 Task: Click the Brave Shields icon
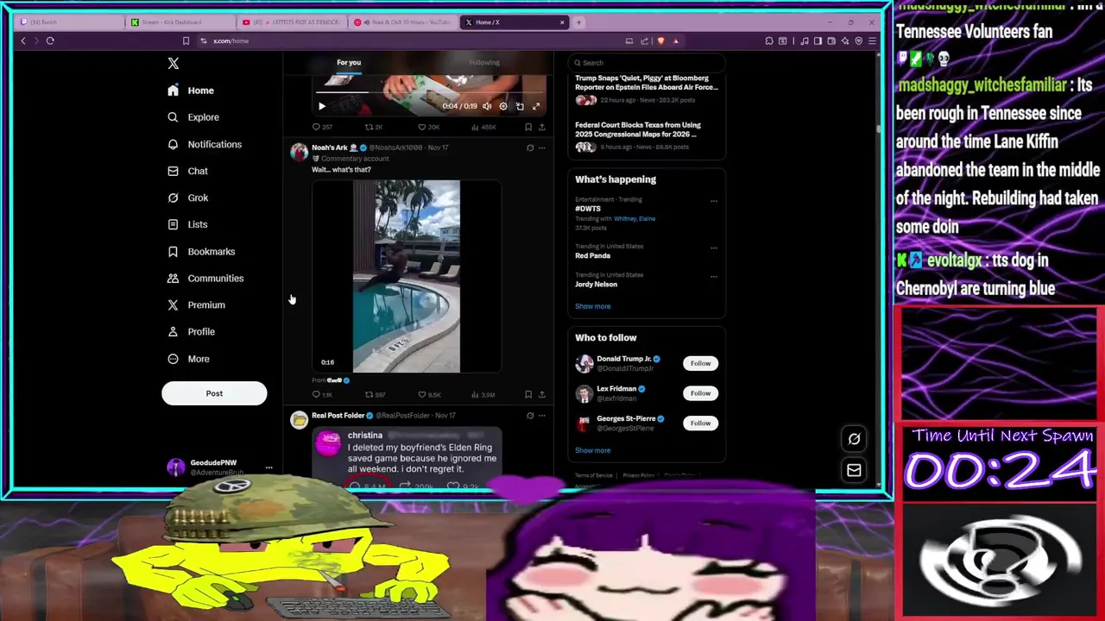(x=661, y=41)
